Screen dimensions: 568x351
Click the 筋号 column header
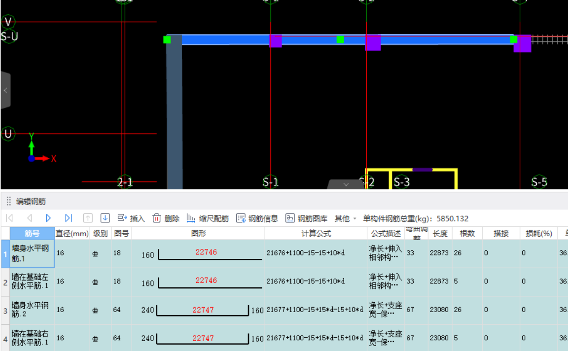click(32, 234)
